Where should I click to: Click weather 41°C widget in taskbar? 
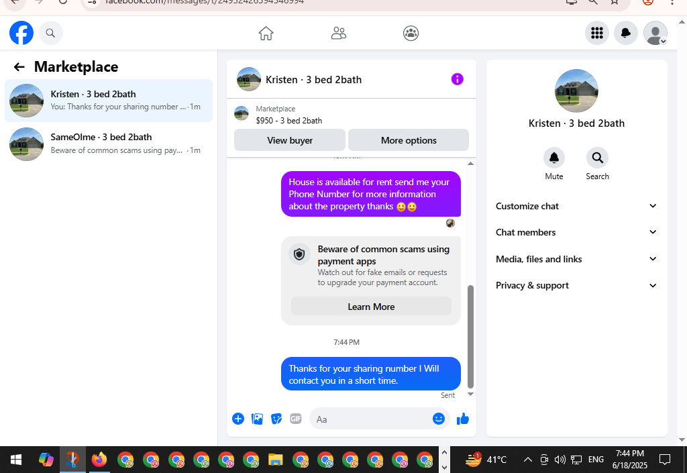tap(486, 460)
